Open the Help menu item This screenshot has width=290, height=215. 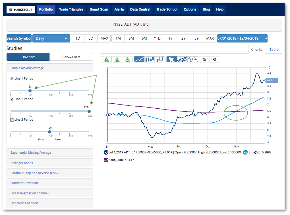pyautogui.click(x=220, y=9)
